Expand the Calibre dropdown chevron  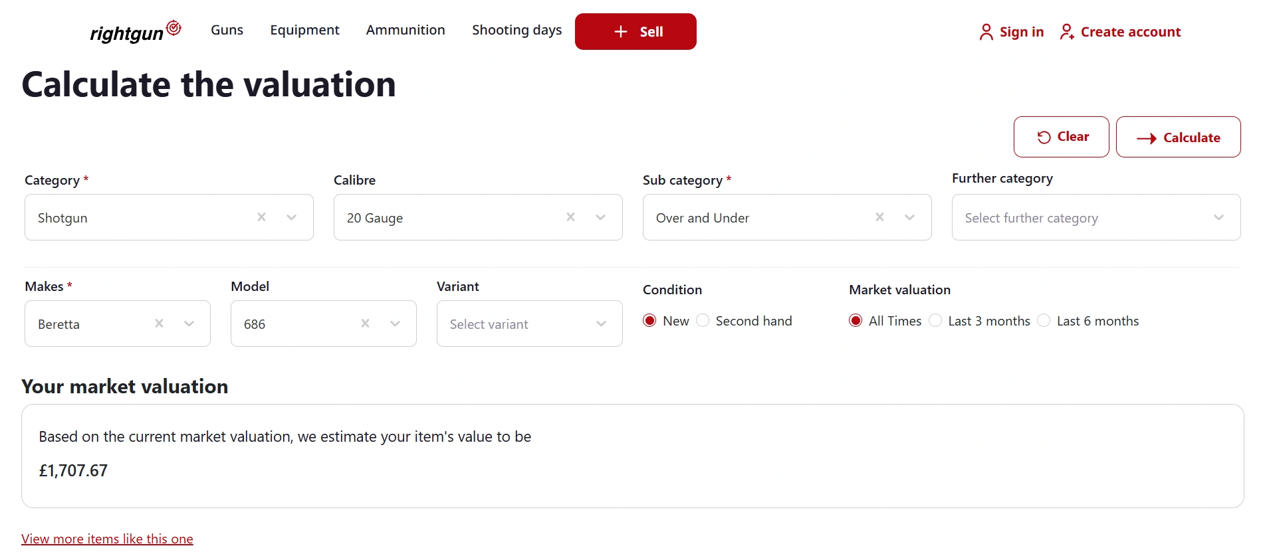[600, 217]
